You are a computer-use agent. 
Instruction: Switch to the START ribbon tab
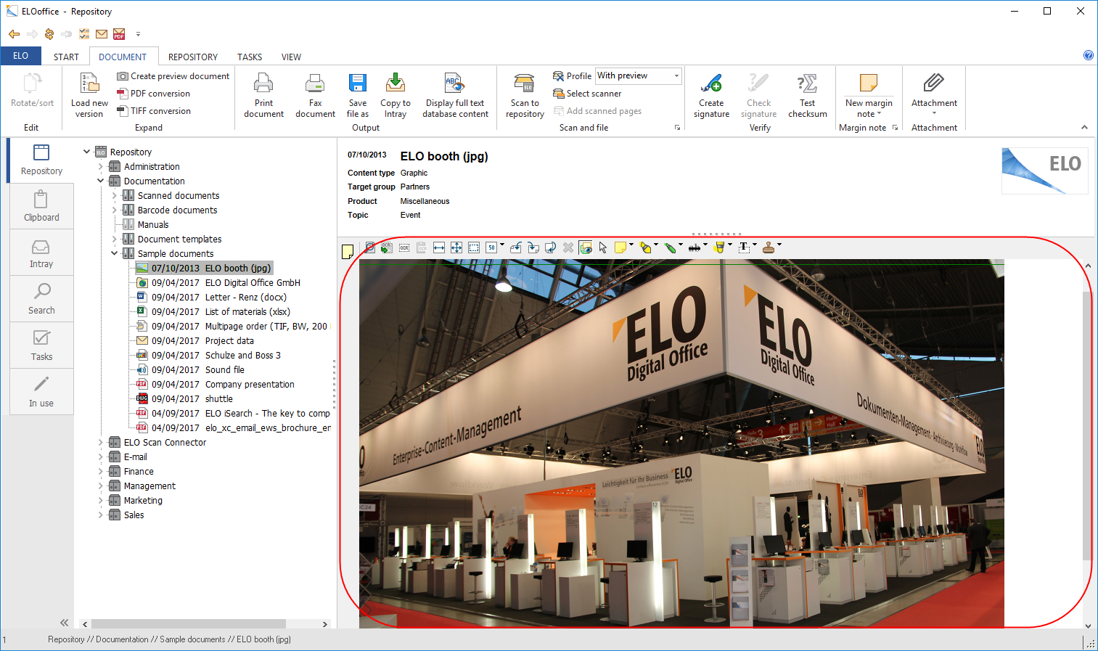point(66,57)
